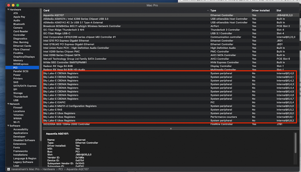Open USB hardware category
This screenshot has width=301, height=172.
(16, 100)
